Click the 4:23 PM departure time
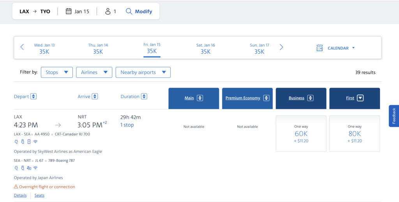399x202 pixels. (x=26, y=125)
